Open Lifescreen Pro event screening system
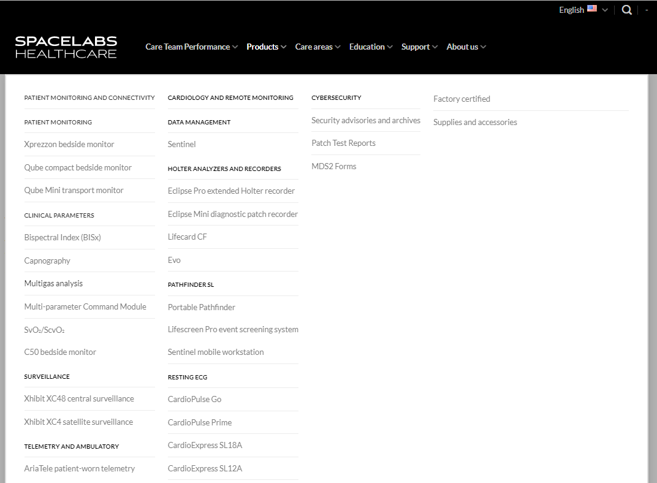The image size is (657, 483). 233,330
